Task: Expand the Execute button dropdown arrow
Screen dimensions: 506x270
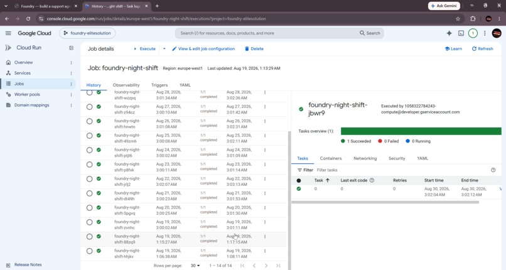Action: (x=164, y=49)
